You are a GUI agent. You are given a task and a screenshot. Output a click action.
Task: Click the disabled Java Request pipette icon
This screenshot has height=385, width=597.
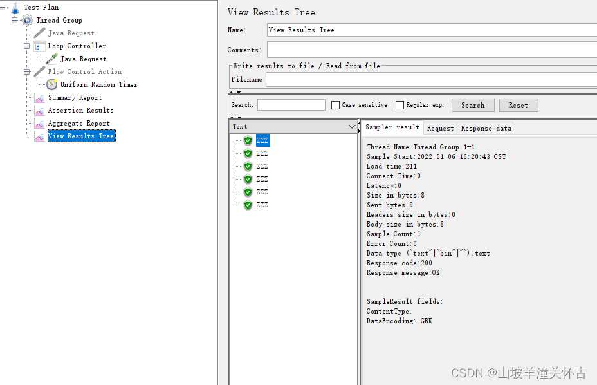tap(39, 33)
